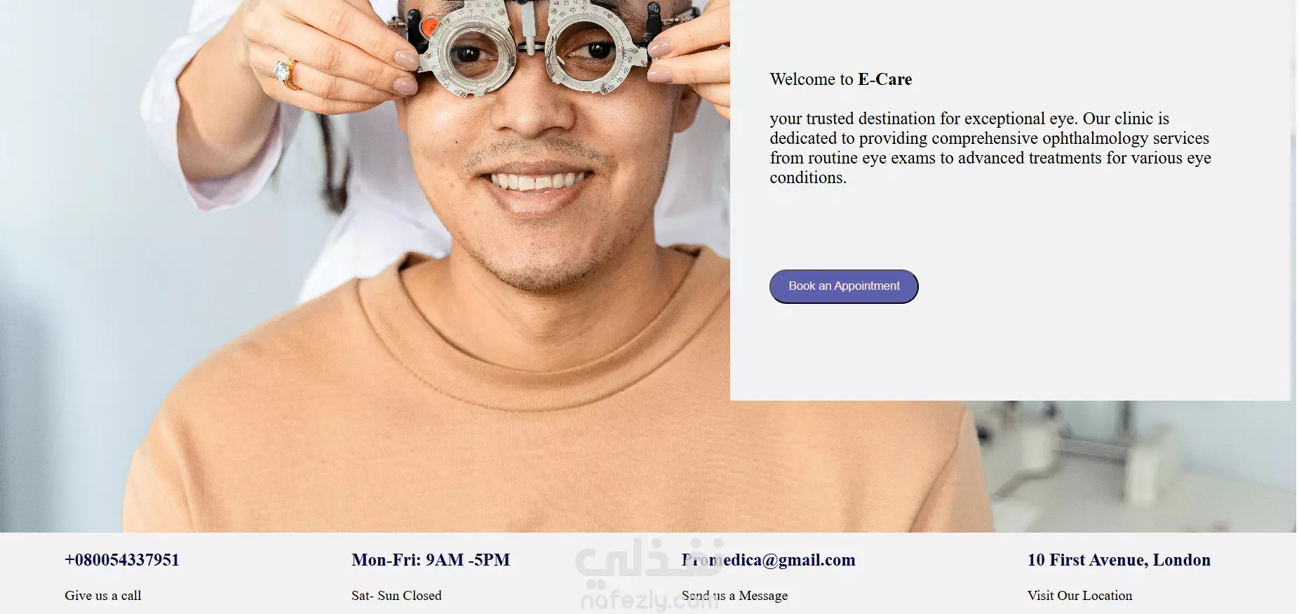This screenshot has width=1299, height=614.
Task: Select the 'Visit Our Location' text
Action: coord(1079,596)
